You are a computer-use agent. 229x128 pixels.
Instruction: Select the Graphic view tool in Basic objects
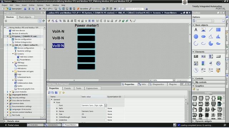point(203,30)
